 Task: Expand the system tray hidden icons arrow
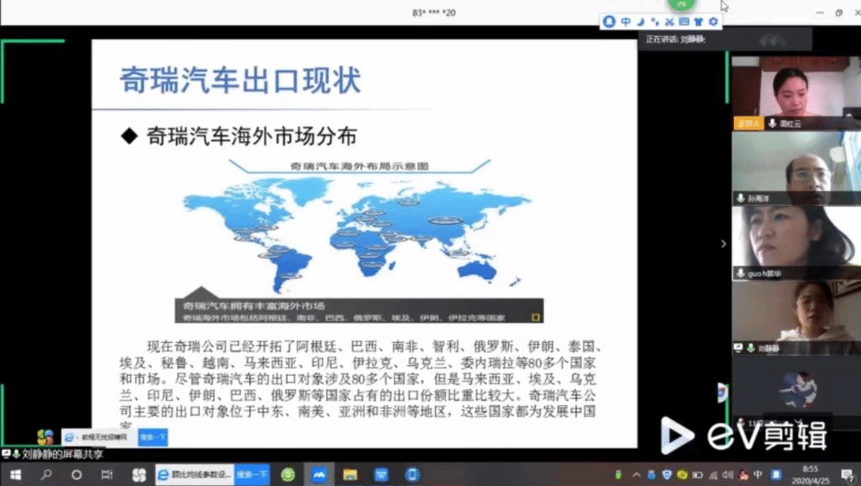click(637, 475)
